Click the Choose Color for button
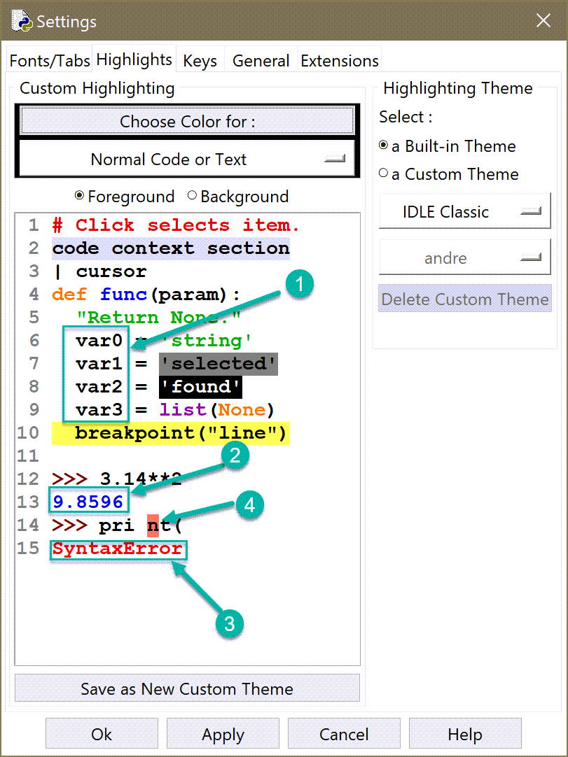 [187, 121]
